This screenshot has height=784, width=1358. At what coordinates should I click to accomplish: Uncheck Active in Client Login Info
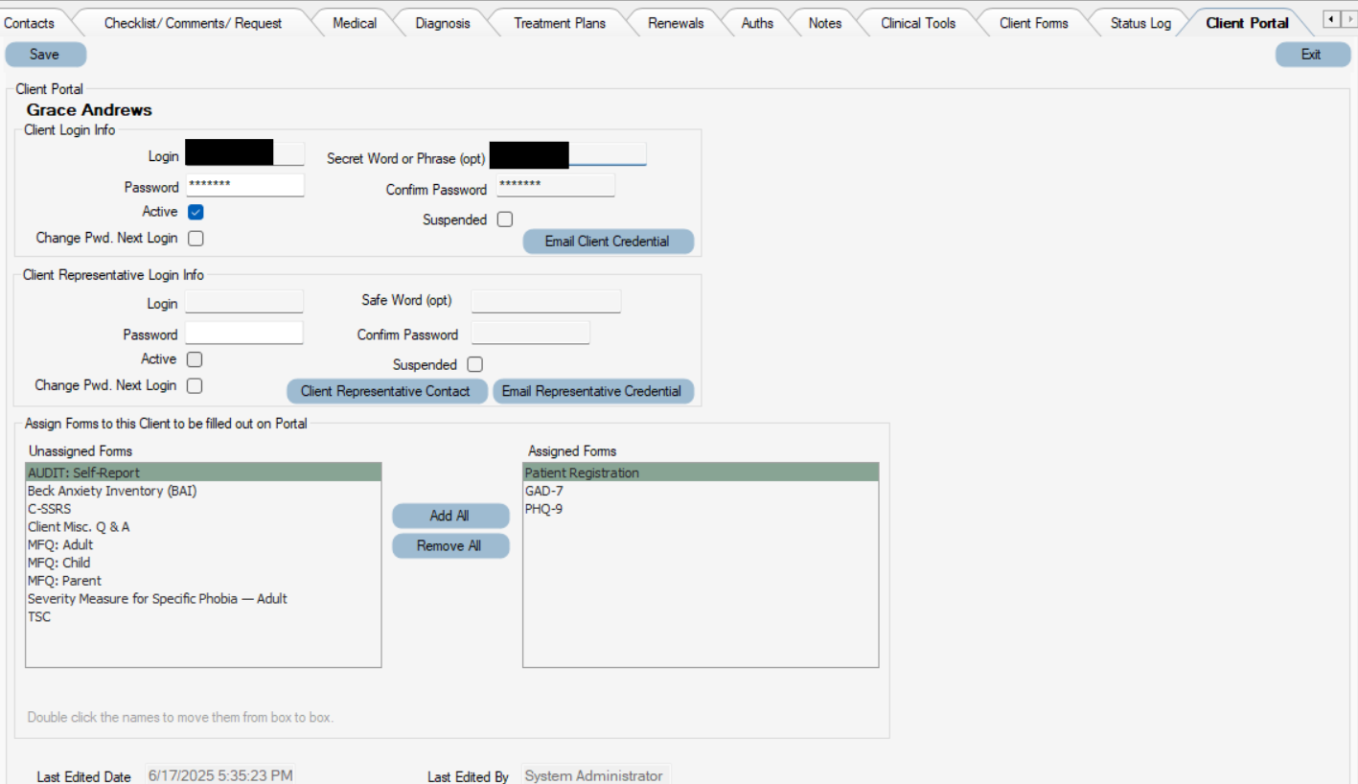pyautogui.click(x=196, y=211)
